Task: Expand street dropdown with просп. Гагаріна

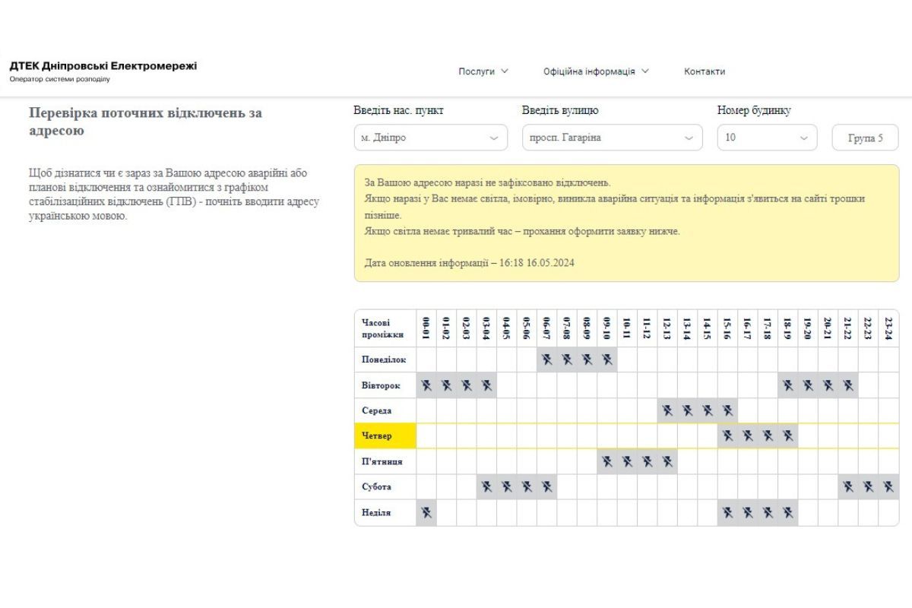Action: coord(612,138)
